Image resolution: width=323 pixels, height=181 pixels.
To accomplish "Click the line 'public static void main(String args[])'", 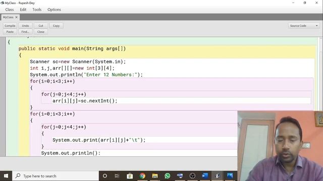I will pyautogui.click(x=72, y=49).
